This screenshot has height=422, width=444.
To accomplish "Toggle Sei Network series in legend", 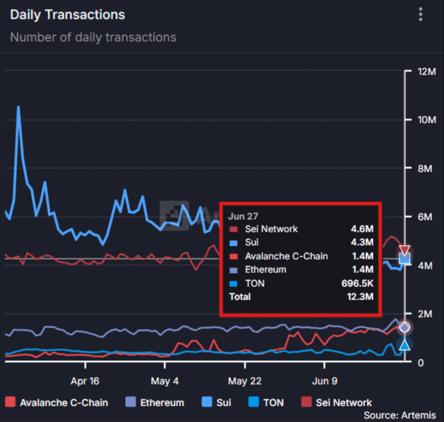I will pos(336,402).
